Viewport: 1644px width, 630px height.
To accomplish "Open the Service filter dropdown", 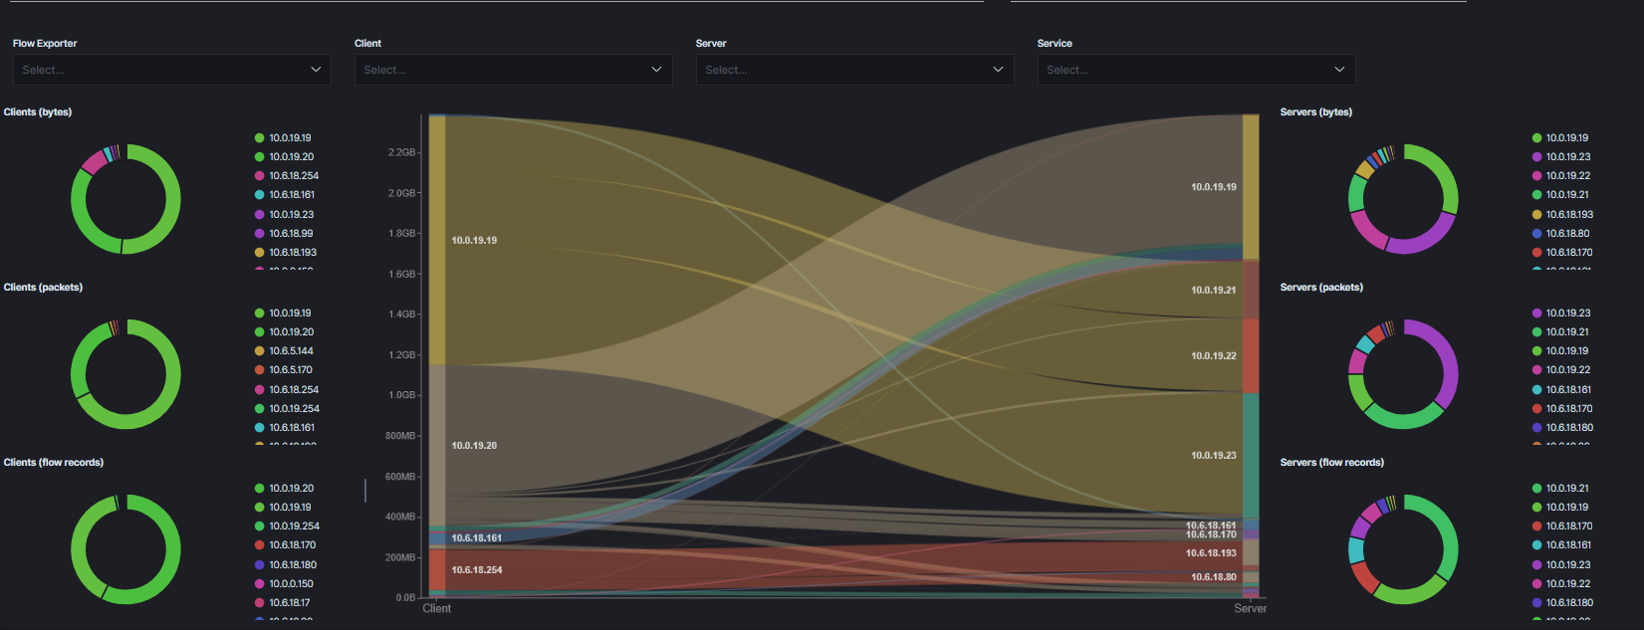I will coord(1196,70).
